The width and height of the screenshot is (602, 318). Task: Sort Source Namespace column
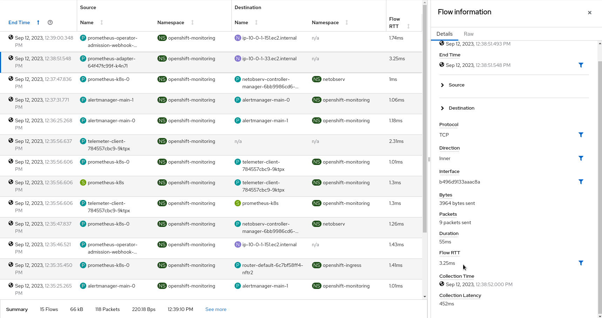pyautogui.click(x=192, y=22)
